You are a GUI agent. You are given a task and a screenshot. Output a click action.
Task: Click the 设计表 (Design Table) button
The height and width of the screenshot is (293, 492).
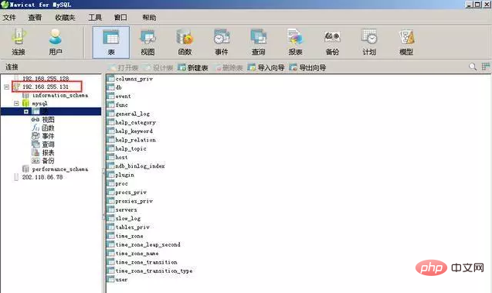click(158, 67)
